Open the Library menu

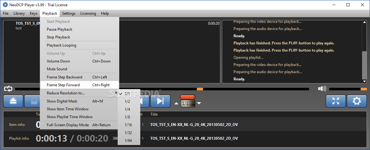click(19, 13)
